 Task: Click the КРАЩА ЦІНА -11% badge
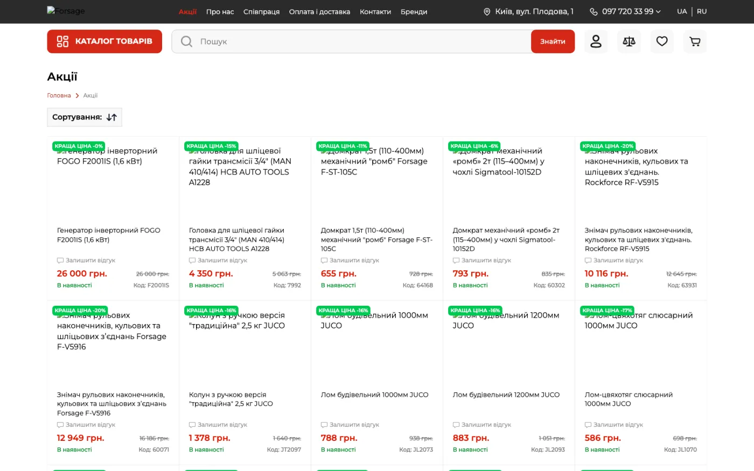pyautogui.click(x=343, y=146)
